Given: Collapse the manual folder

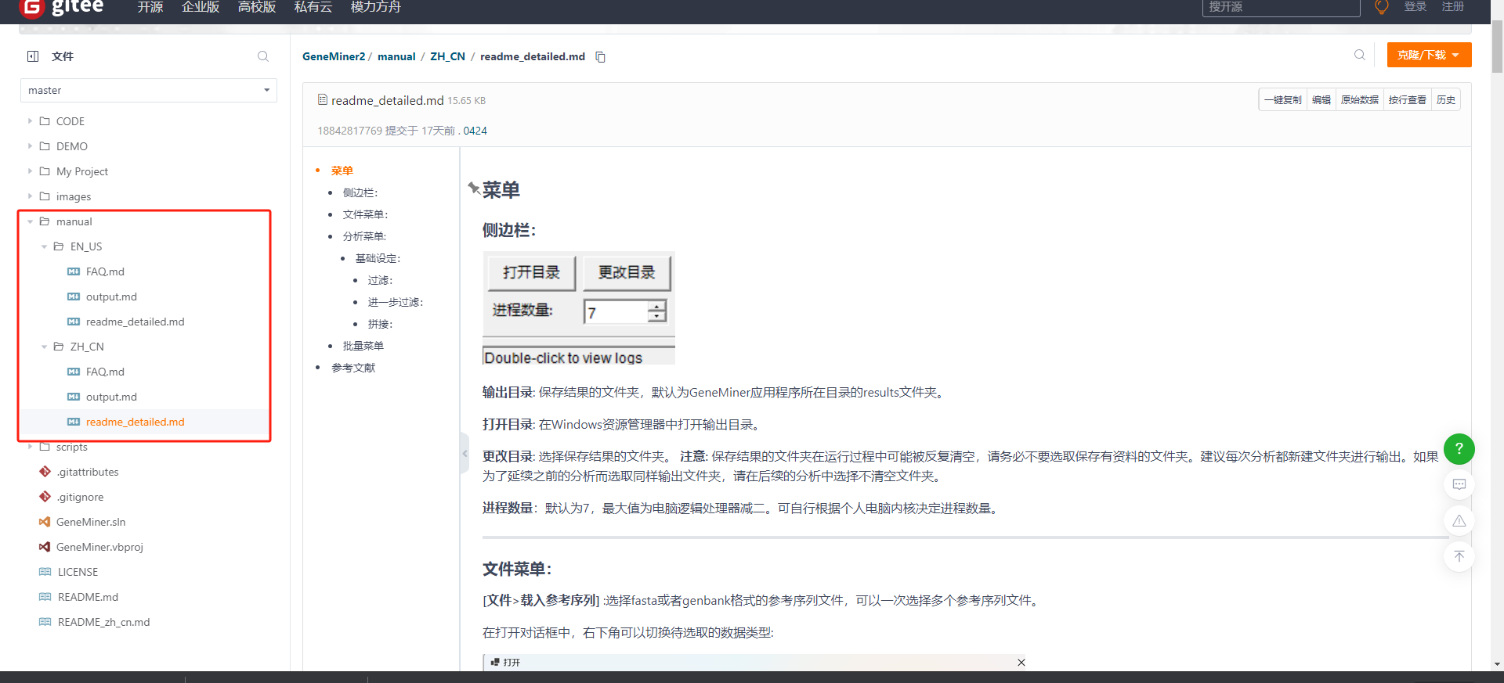Looking at the screenshot, I should pos(30,221).
